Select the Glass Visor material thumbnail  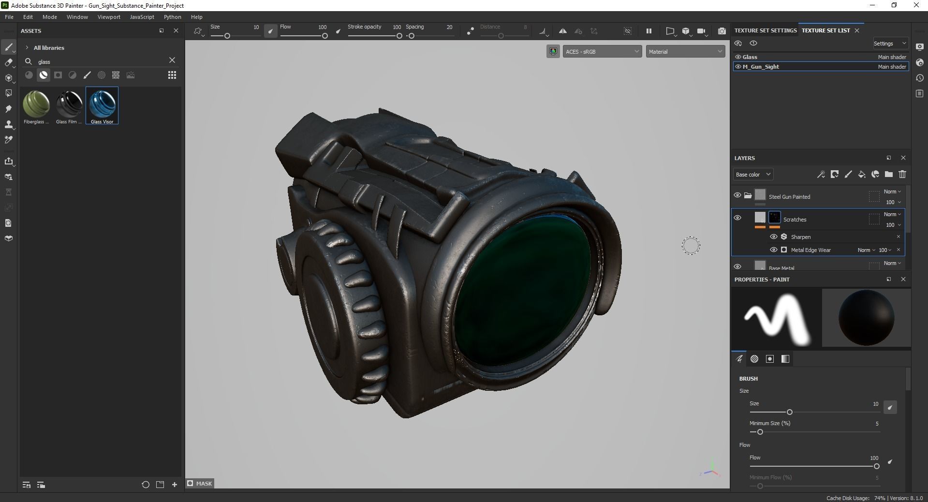pos(102,106)
